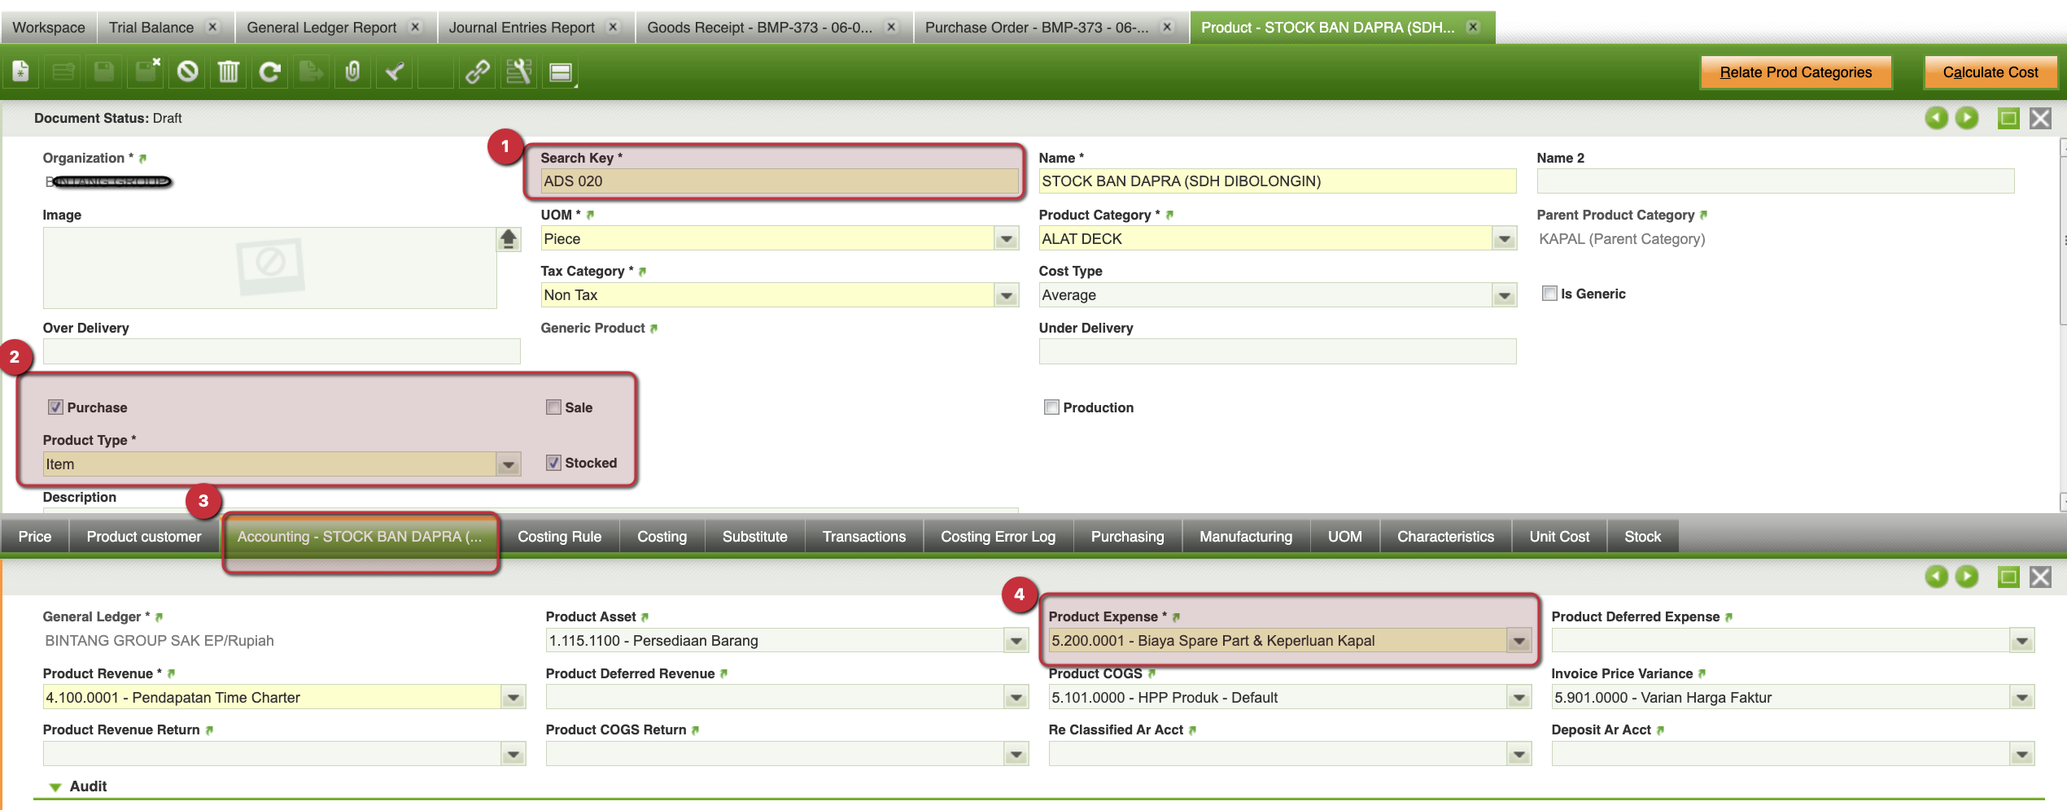Collapse the Audit section
The width and height of the screenshot is (2067, 810).
point(55,786)
